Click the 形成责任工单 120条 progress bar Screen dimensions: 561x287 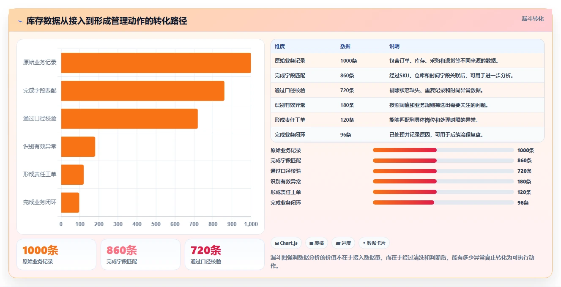(x=443, y=192)
